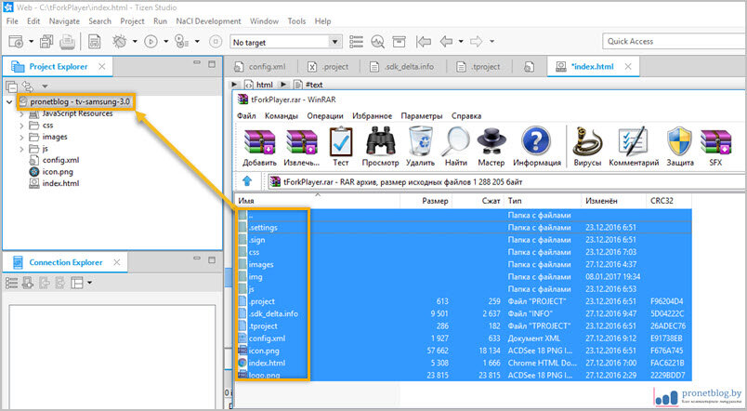
Task: Switch to the .sdk_delta.info editor tab
Action: (402, 67)
